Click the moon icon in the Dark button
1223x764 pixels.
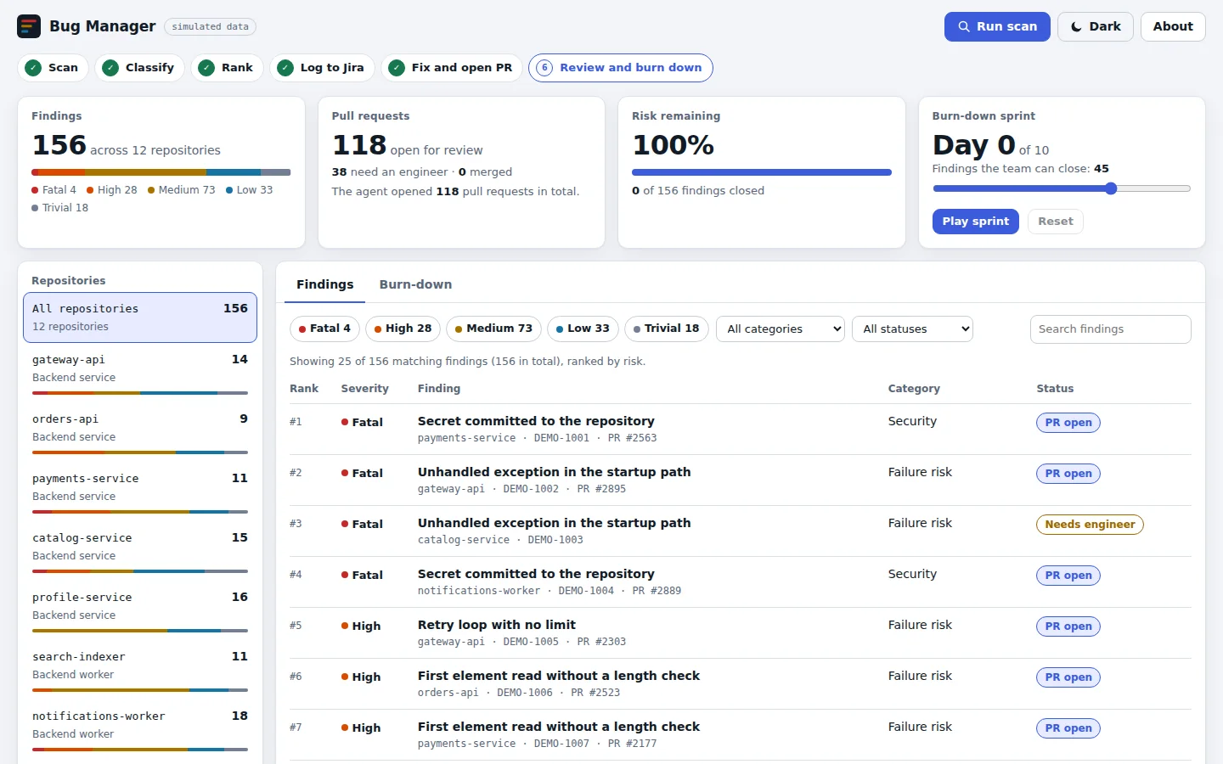tap(1076, 26)
